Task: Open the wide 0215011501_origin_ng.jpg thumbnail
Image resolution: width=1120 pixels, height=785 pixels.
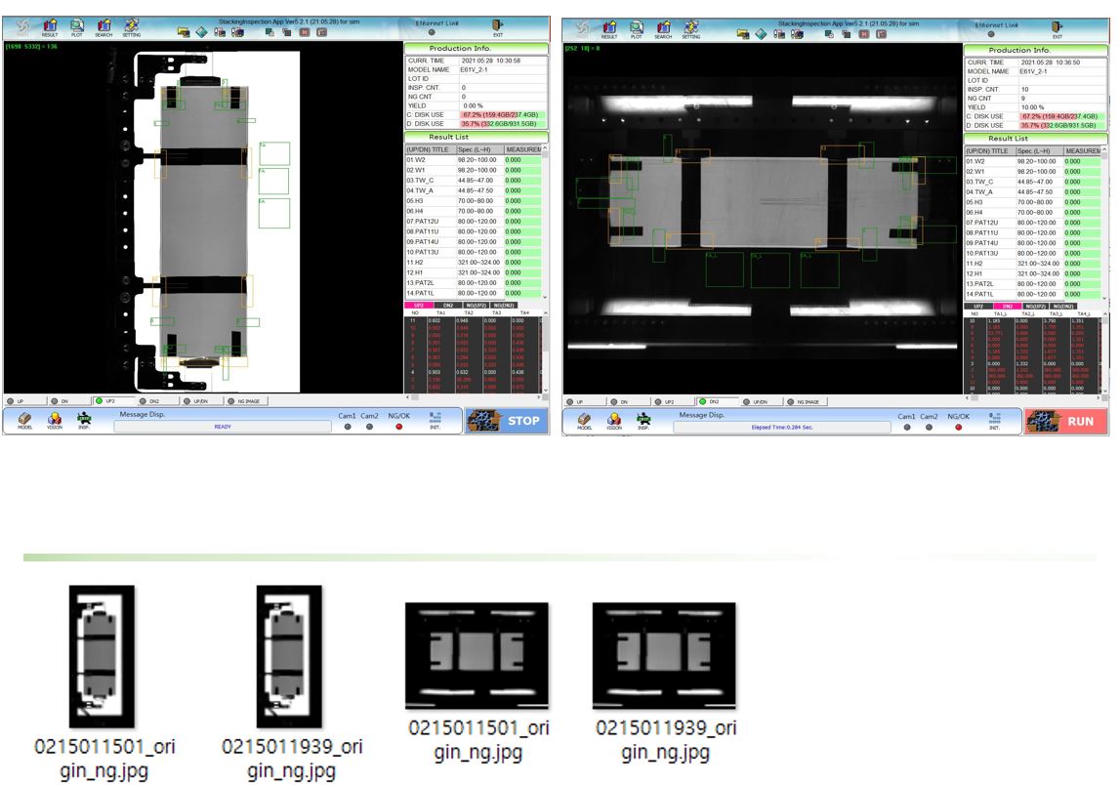Action: click(x=477, y=655)
